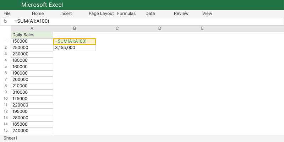Select row header 7
This screenshot has width=284, height=142.
tap(6, 79)
